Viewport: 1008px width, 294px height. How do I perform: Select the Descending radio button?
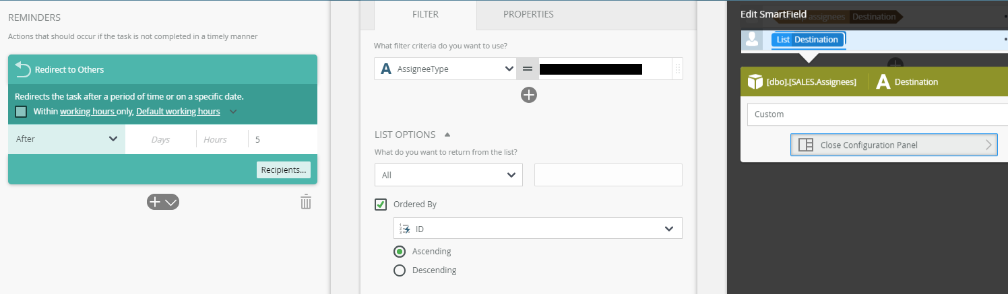coord(400,270)
